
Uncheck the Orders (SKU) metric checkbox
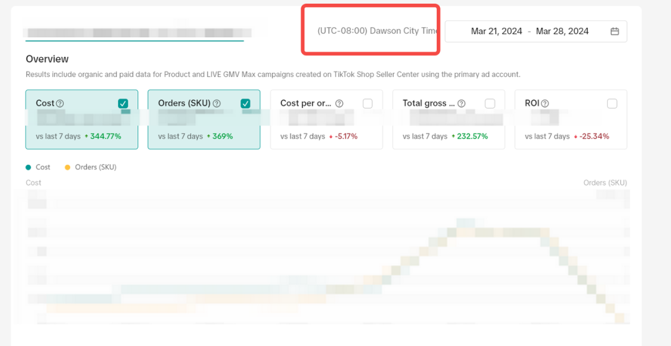tap(245, 104)
